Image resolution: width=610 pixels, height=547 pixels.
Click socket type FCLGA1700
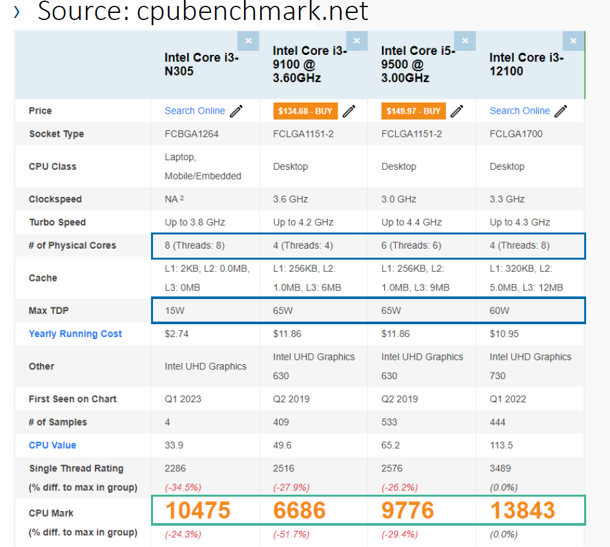[x=516, y=134]
